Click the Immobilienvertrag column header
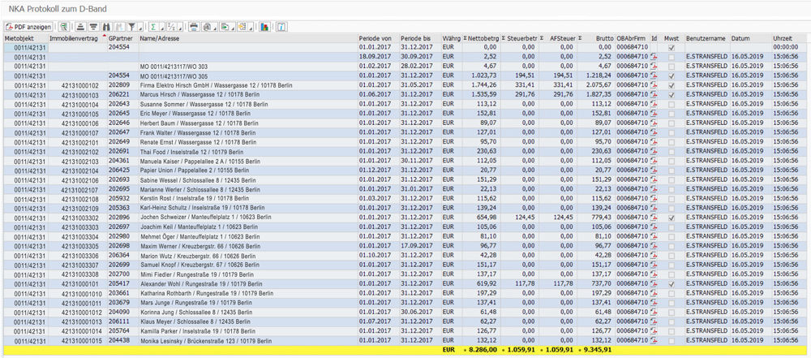The image size is (811, 358). [x=75, y=38]
